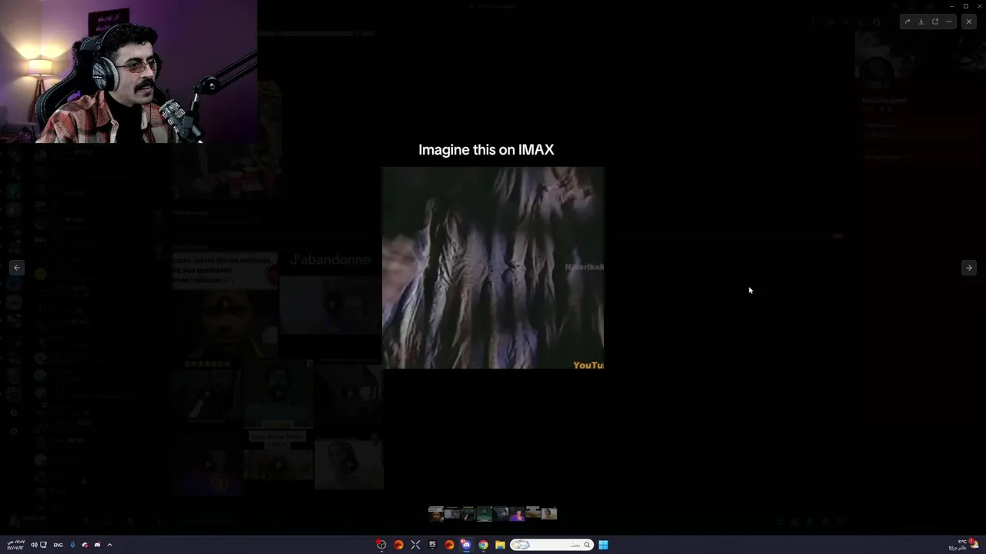
Task: Click the Forward arrow icon in media viewer
Action: [x=907, y=22]
